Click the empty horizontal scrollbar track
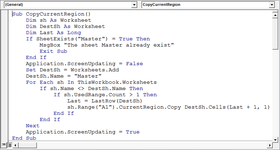Viewport: 280px width, 150px height. click(152, 145)
